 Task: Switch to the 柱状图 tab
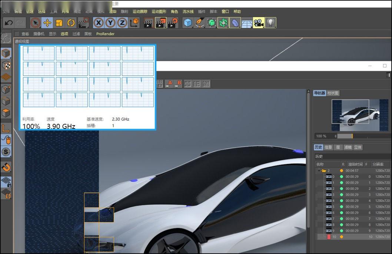[333, 93]
